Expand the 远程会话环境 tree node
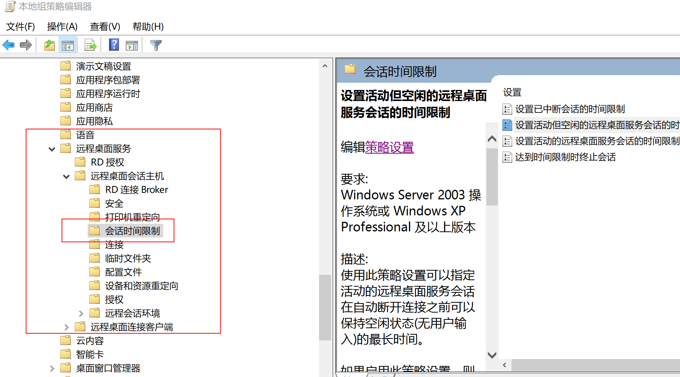 [81, 313]
